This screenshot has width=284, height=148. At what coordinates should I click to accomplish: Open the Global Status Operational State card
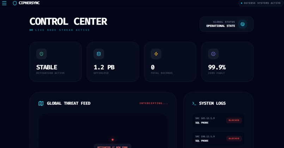click(227, 24)
